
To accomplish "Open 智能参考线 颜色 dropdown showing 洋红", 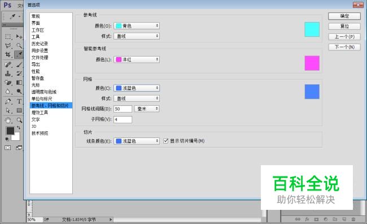I will coord(137,59).
